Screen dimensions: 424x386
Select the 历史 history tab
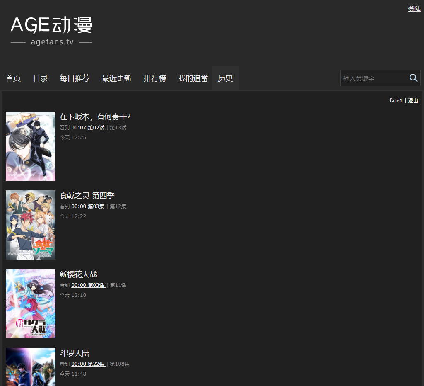click(x=225, y=78)
